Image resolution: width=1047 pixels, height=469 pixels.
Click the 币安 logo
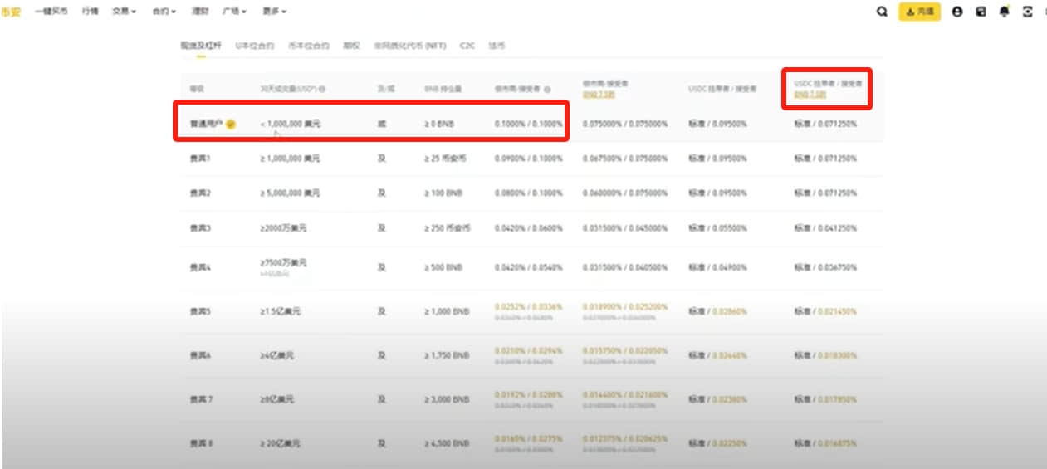[x=11, y=12]
